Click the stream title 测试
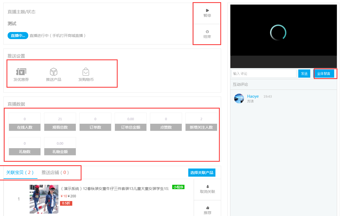This screenshot has height=216, width=348. (x=12, y=24)
